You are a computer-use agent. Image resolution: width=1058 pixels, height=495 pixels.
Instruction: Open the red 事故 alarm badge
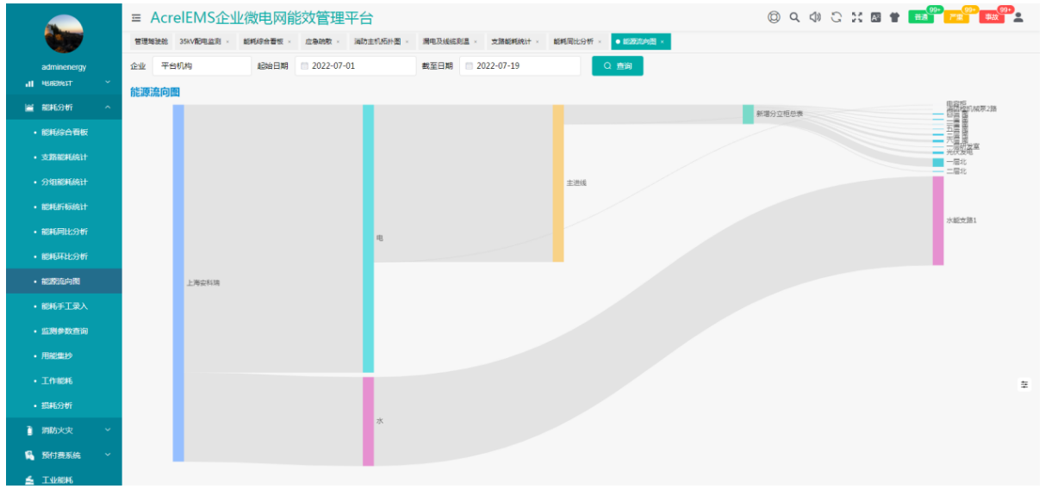[991, 17]
